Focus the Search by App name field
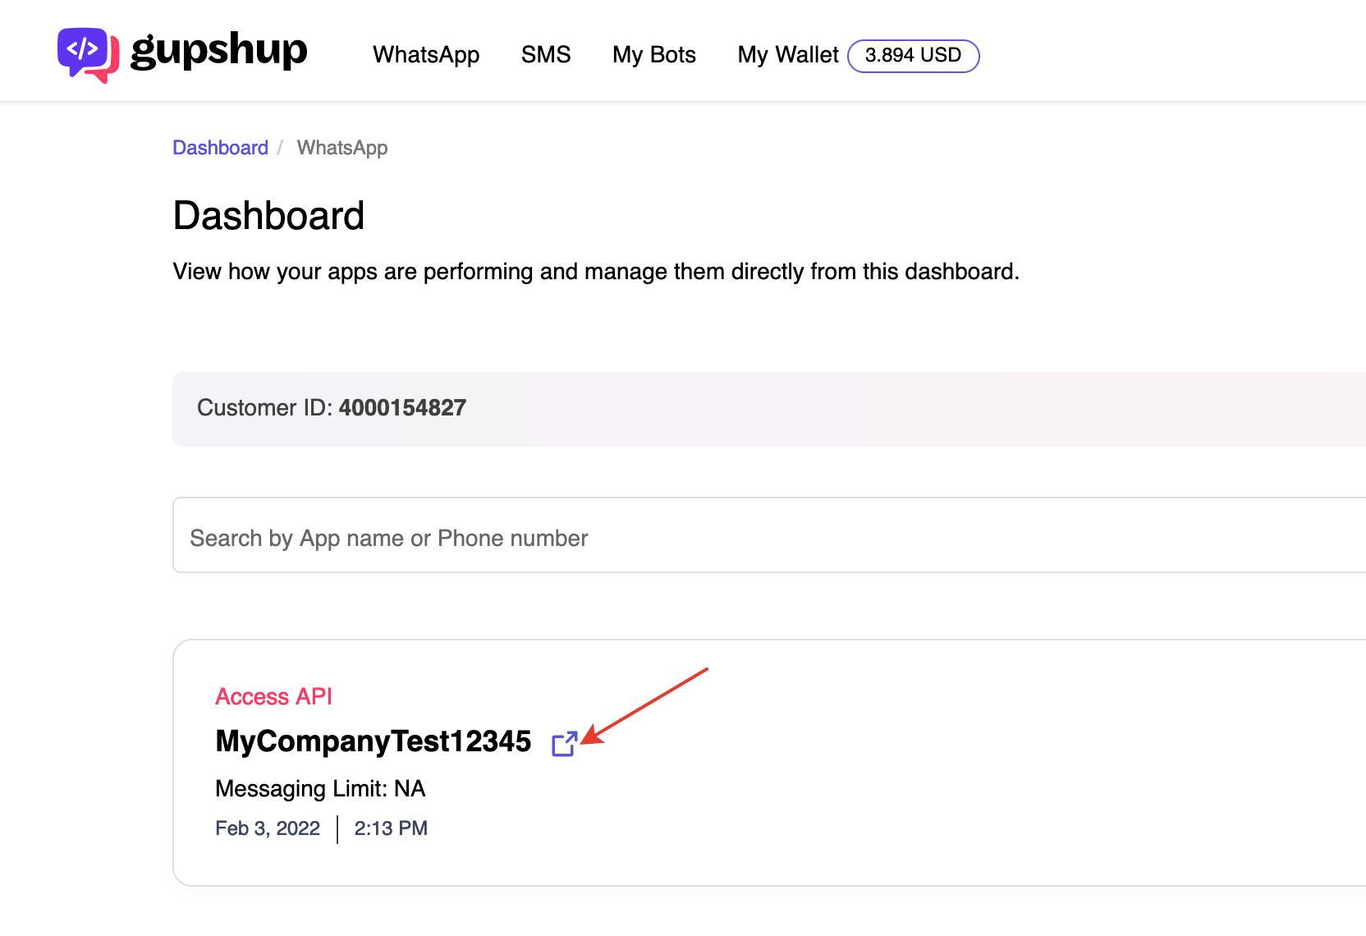Image resolution: width=1366 pixels, height=936 pixels. pos(769,535)
